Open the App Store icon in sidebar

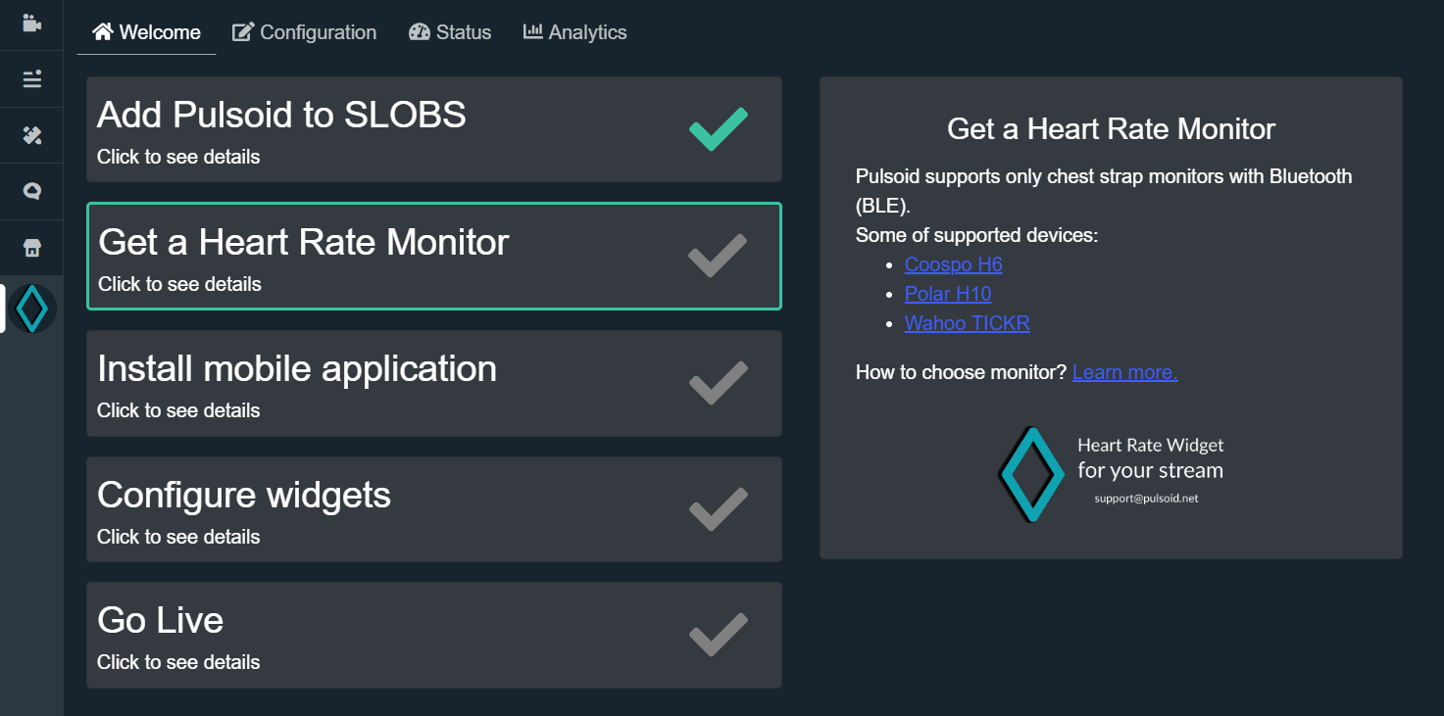click(31, 248)
